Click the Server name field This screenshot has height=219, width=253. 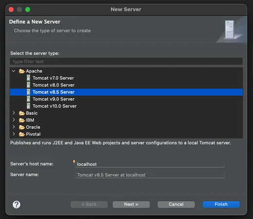point(150,175)
